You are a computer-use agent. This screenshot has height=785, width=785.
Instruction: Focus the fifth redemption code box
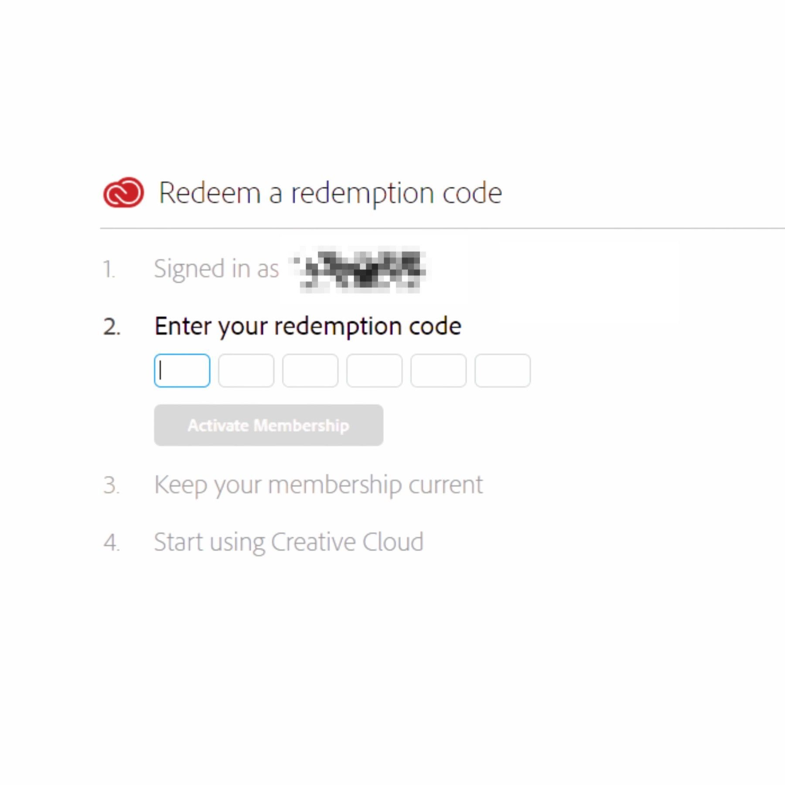click(438, 371)
